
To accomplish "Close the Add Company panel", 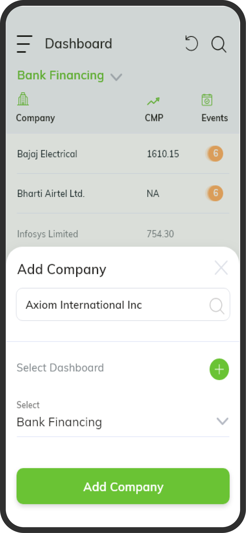I will [221, 268].
